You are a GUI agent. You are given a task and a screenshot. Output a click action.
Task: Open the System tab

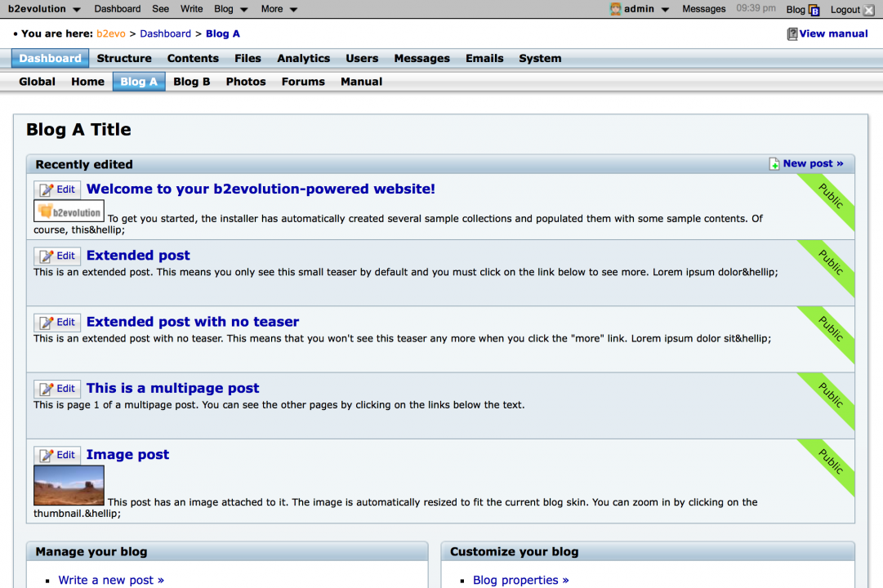[540, 58]
